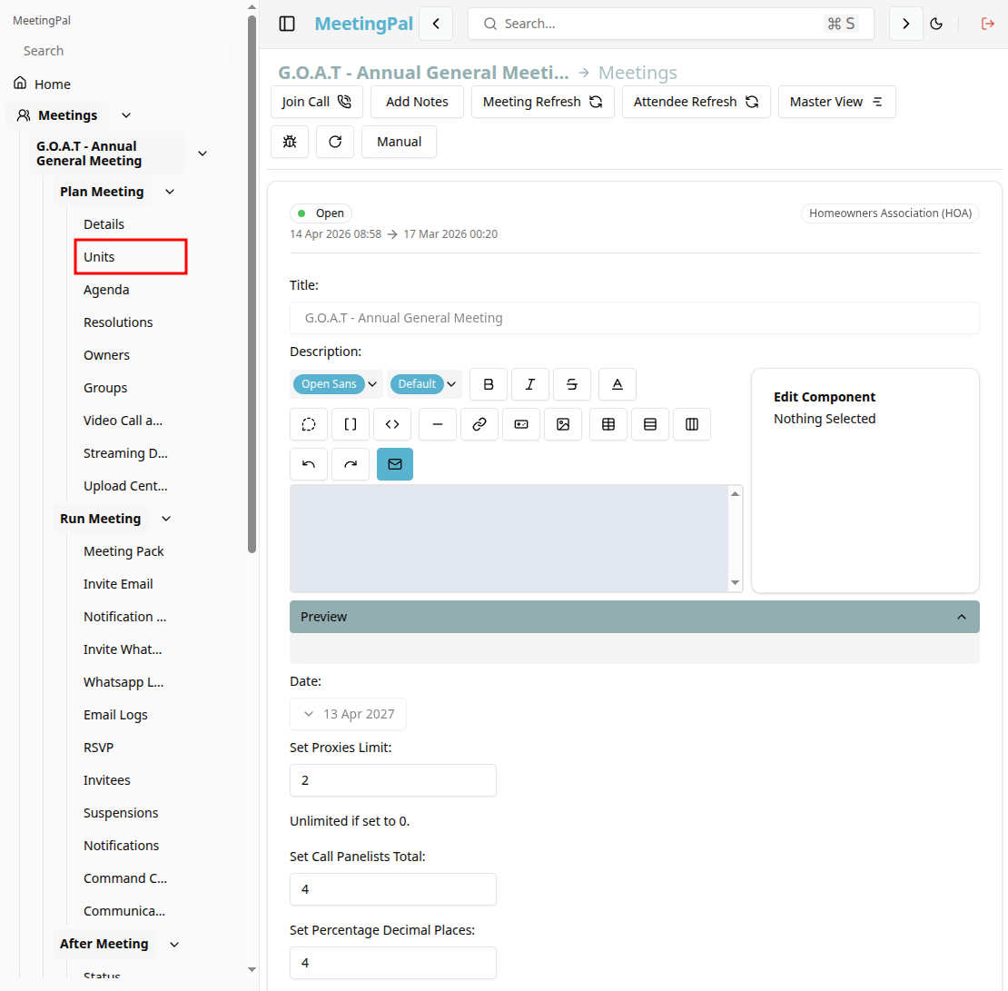Open the text color tool

pos(618,384)
